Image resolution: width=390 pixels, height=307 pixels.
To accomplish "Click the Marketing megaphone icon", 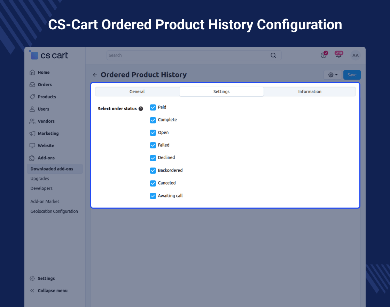I will (x=32, y=133).
